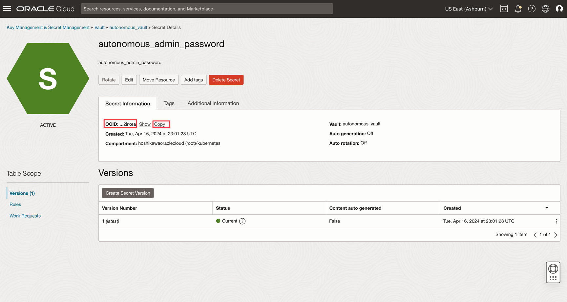
Task: Click the green secret hexagon icon
Action: 48,78
